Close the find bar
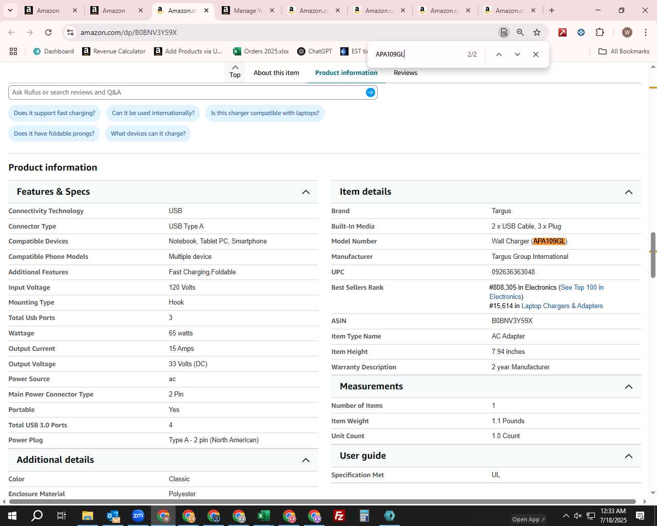The width and height of the screenshot is (657, 526). coord(535,54)
